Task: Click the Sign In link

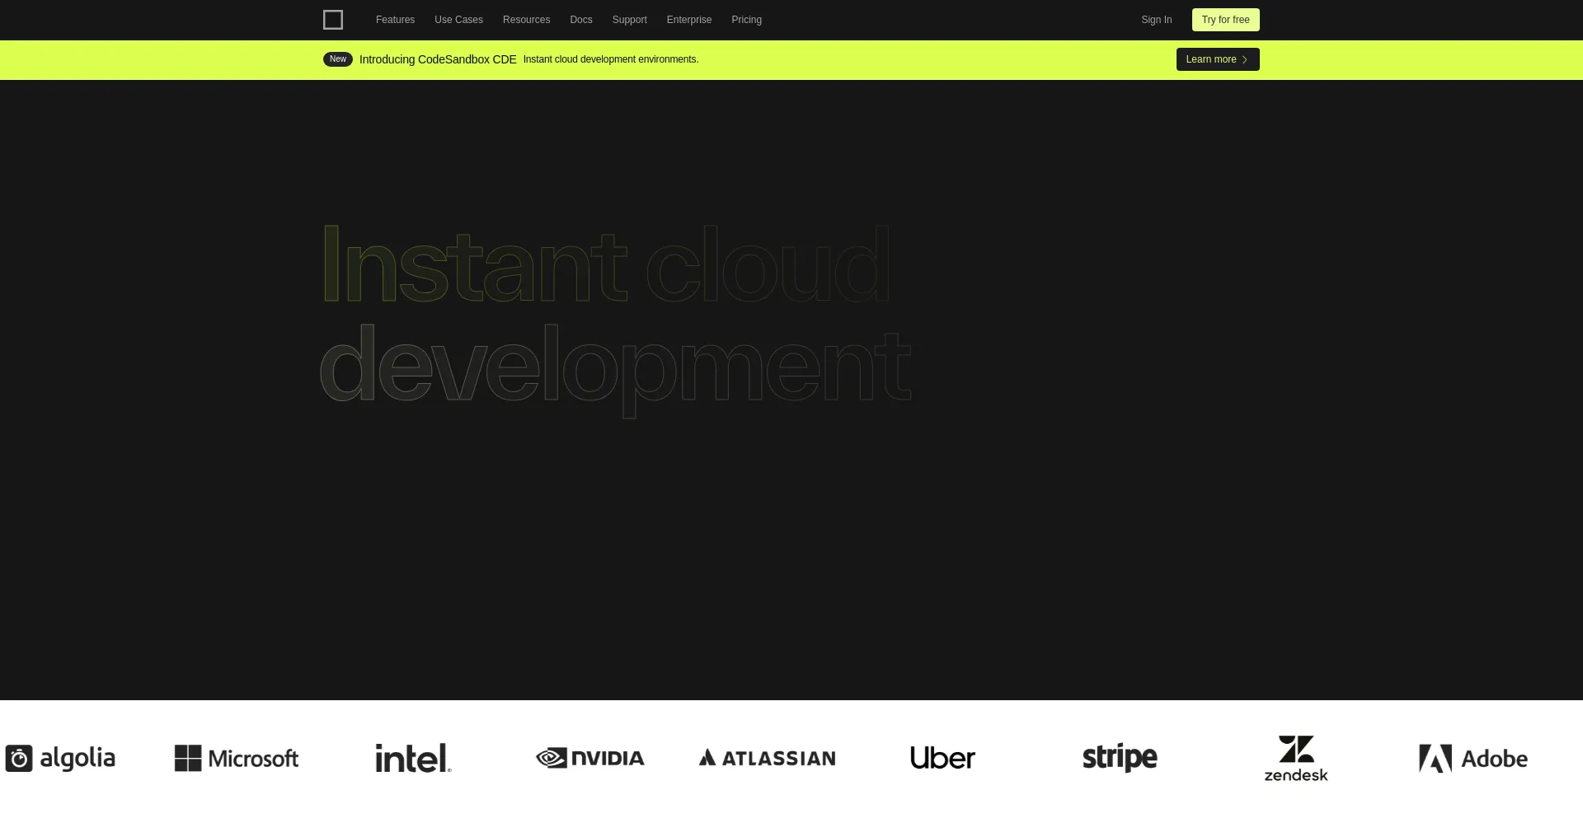Action: pyautogui.click(x=1156, y=19)
